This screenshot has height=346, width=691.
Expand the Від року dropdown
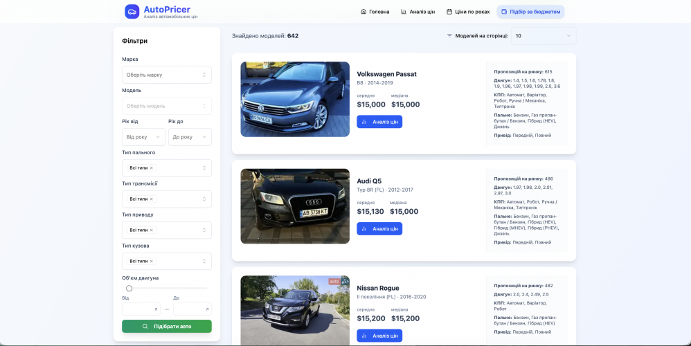point(143,137)
